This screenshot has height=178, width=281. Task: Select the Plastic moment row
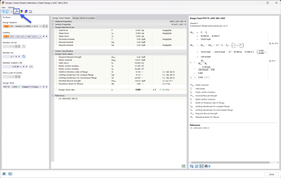[x=121, y=60]
